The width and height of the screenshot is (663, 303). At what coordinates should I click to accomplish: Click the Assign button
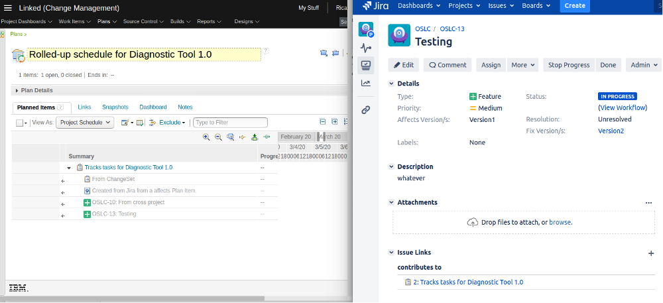coord(491,65)
